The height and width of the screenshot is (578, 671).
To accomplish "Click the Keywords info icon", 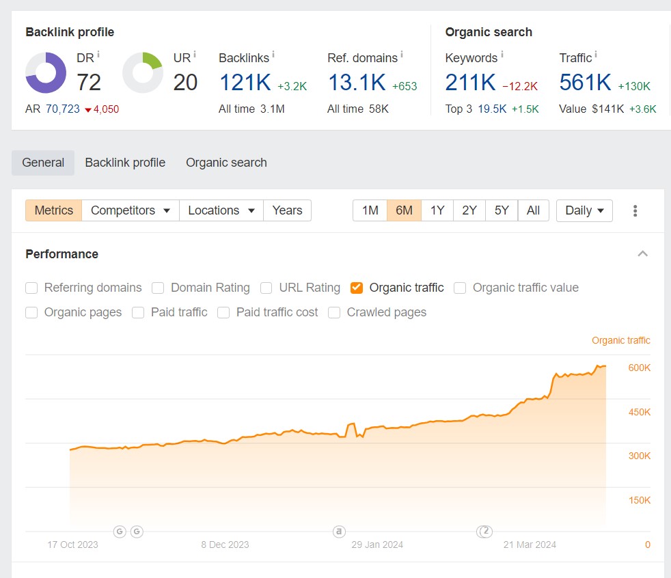I will click(502, 55).
